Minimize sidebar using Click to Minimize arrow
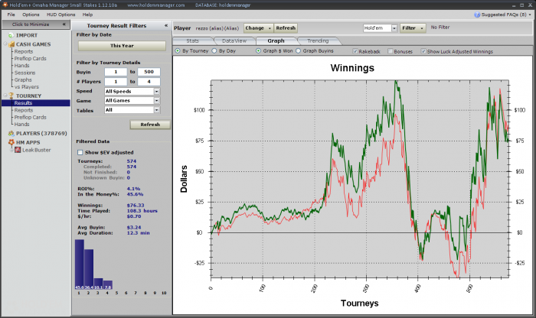Screen dimensions: 536x318 [x=64, y=24]
